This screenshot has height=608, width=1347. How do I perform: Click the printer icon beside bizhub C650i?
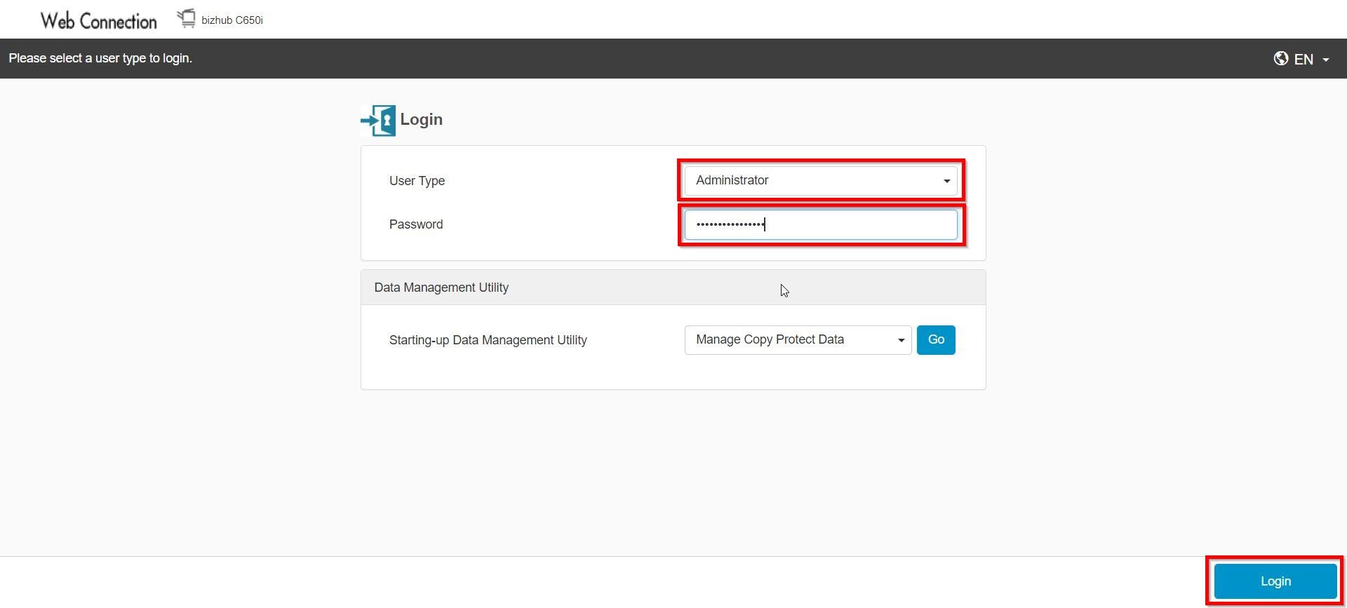(x=186, y=19)
